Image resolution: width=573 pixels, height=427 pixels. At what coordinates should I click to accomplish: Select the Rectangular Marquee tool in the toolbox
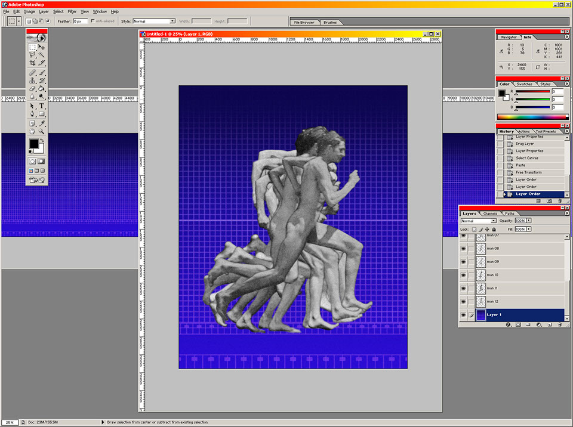point(32,47)
